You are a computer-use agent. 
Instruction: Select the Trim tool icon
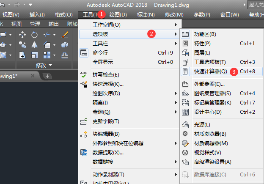47,35
